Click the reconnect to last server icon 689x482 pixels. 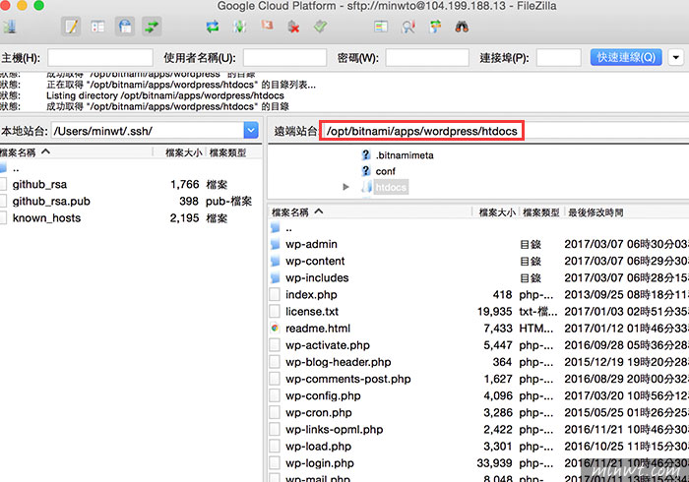[320, 27]
